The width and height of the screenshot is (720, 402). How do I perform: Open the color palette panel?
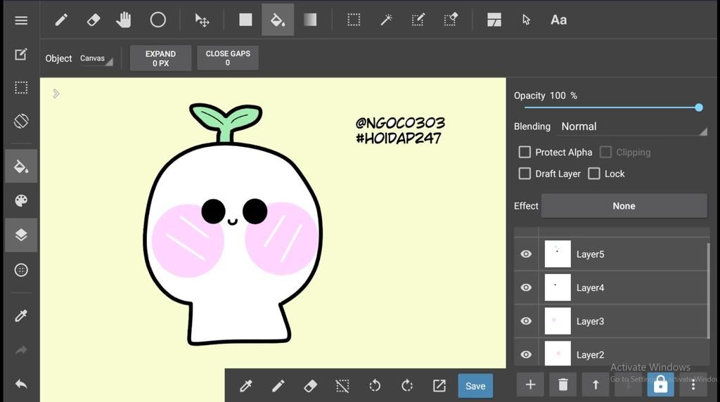pyautogui.click(x=21, y=200)
